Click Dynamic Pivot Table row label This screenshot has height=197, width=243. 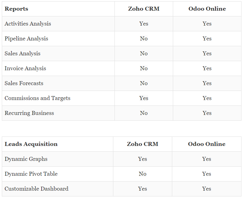coord(31,174)
